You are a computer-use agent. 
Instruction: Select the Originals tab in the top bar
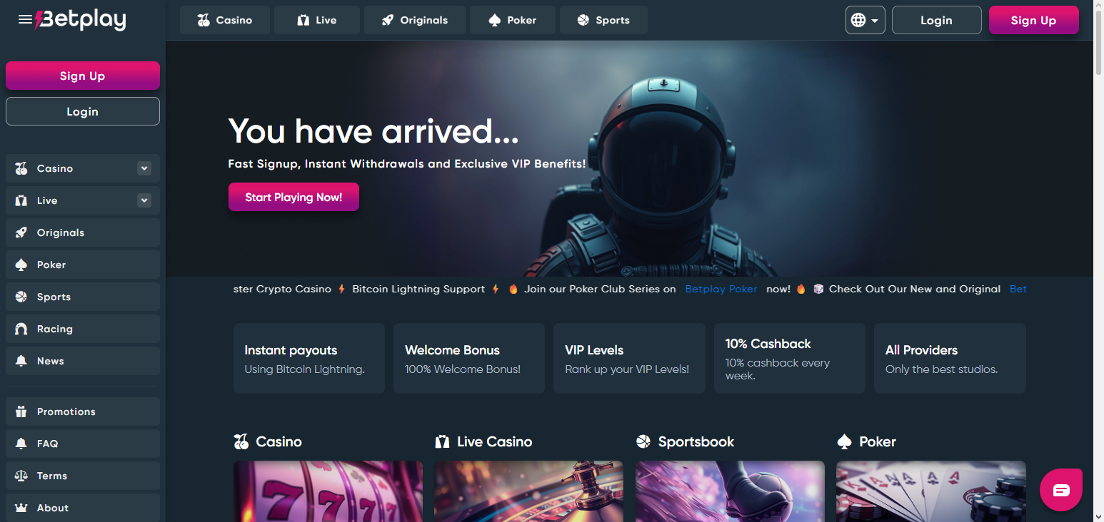(414, 20)
